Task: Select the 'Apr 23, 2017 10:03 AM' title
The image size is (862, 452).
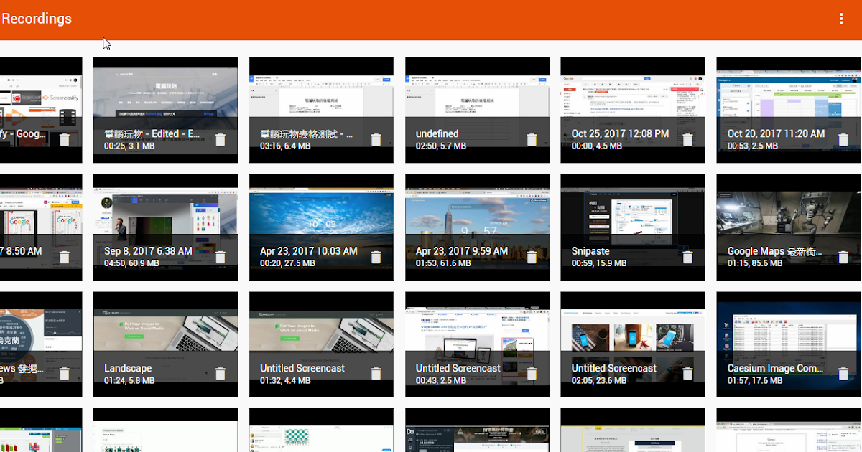Action: (309, 251)
